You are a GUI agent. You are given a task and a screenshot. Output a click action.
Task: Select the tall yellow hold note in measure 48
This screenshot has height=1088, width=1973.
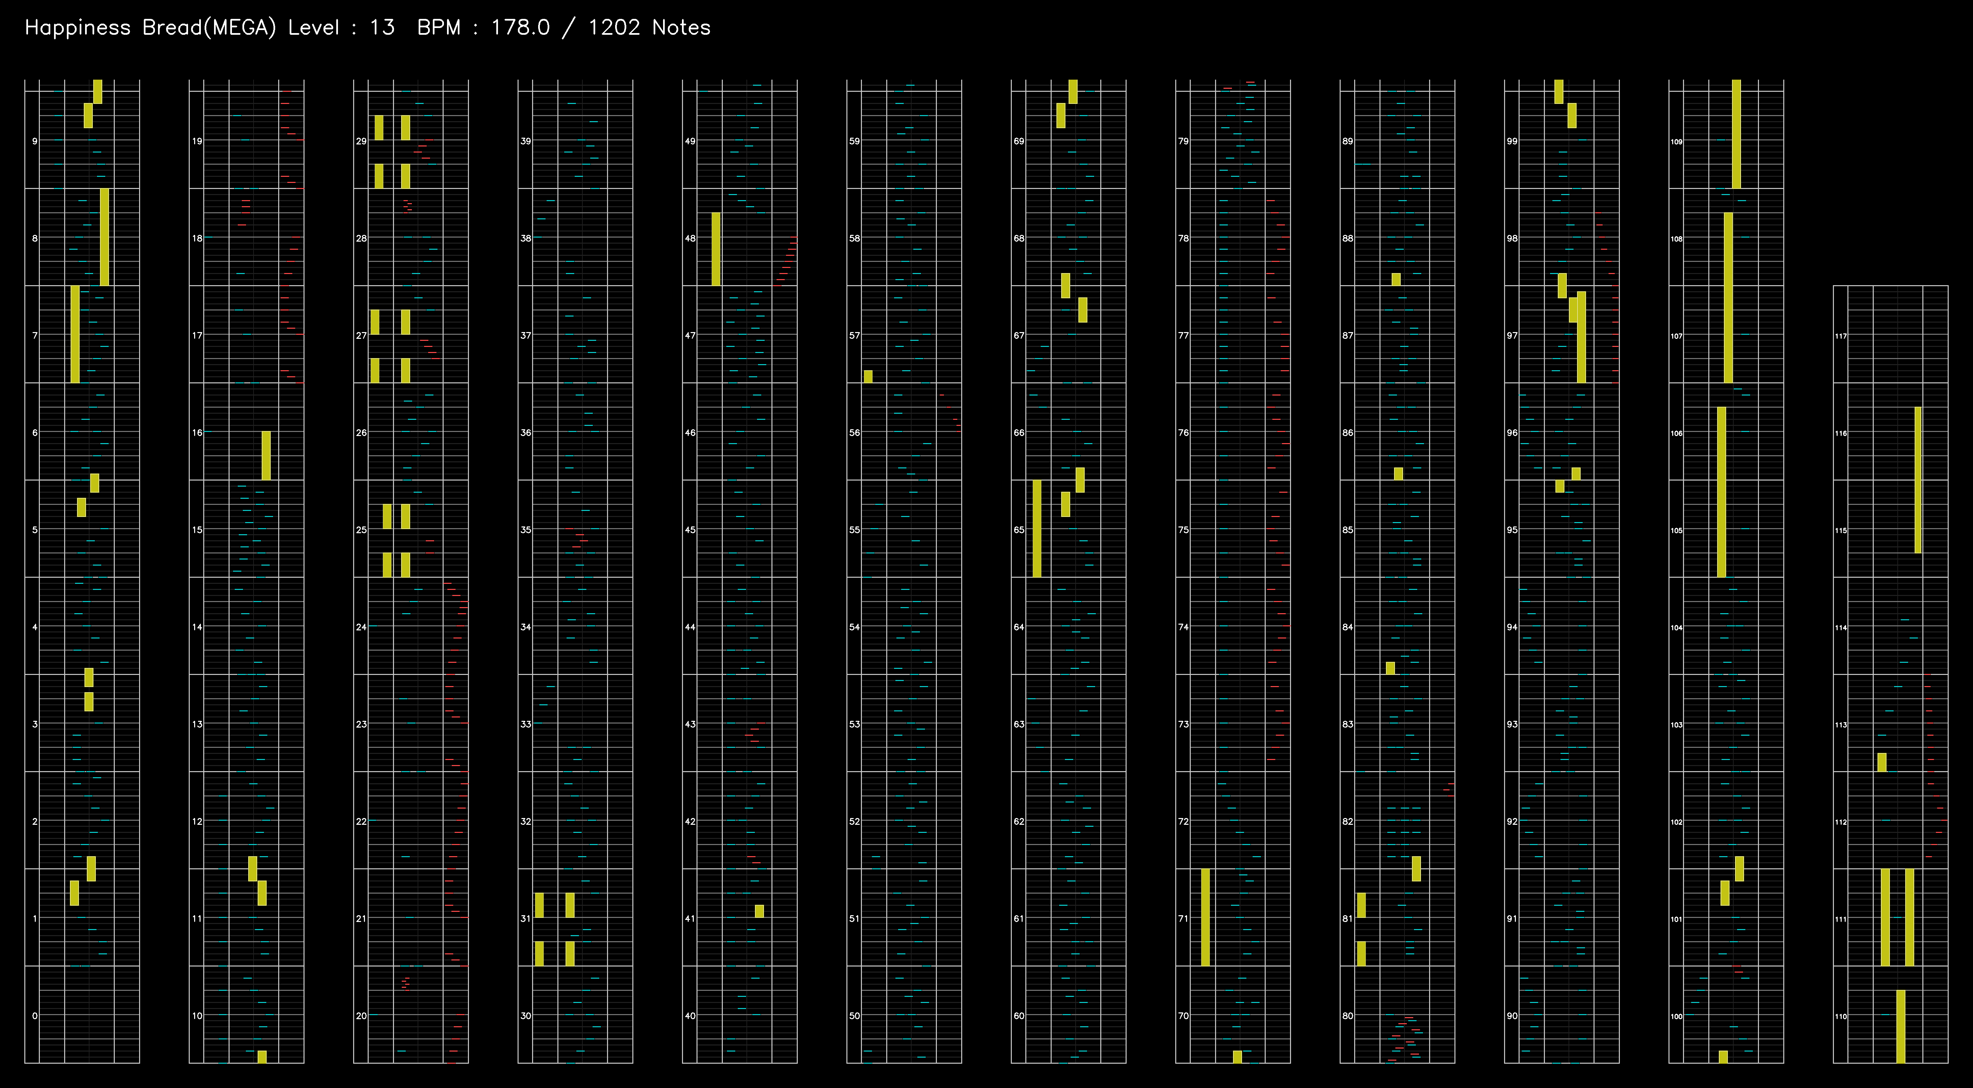[x=716, y=249]
